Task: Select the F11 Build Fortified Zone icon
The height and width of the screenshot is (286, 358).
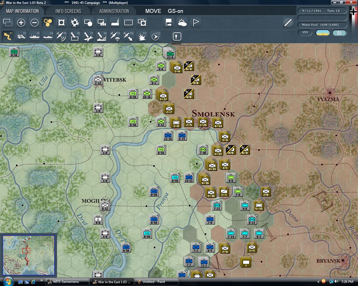Action: tap(142, 36)
